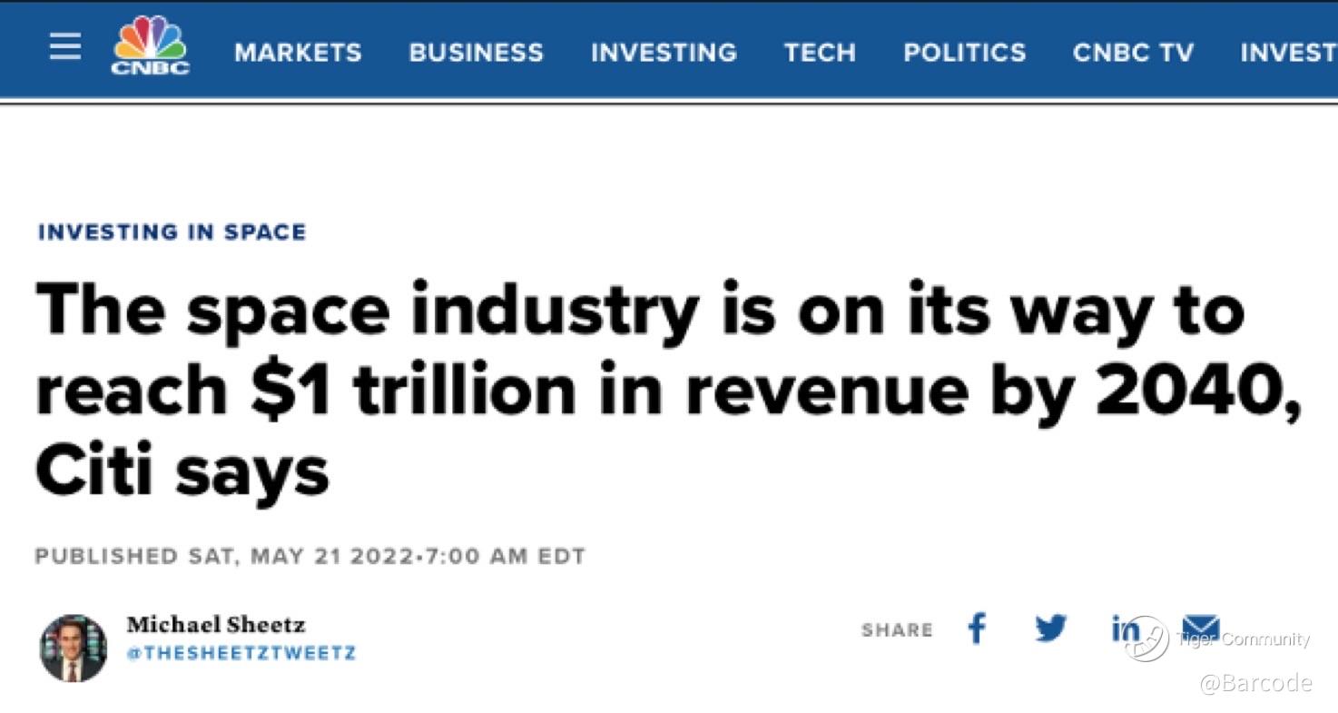
Task: Go to the Investing section
Action: [x=664, y=53]
